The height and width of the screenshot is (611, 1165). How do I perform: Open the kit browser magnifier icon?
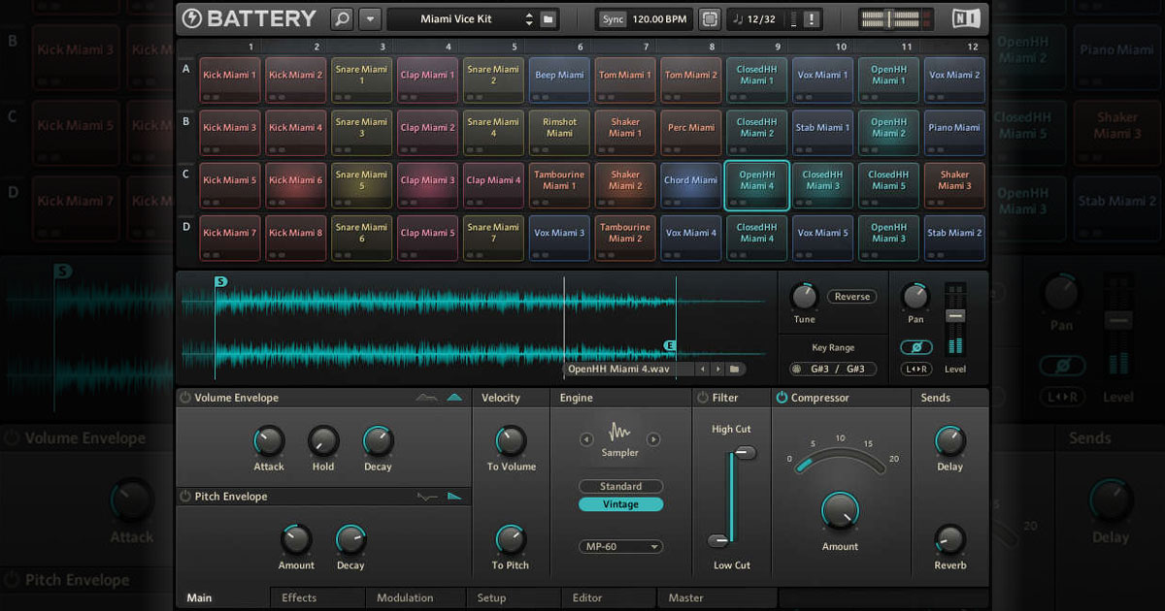342,18
